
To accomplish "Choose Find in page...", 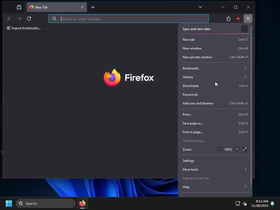I will [x=215, y=132].
